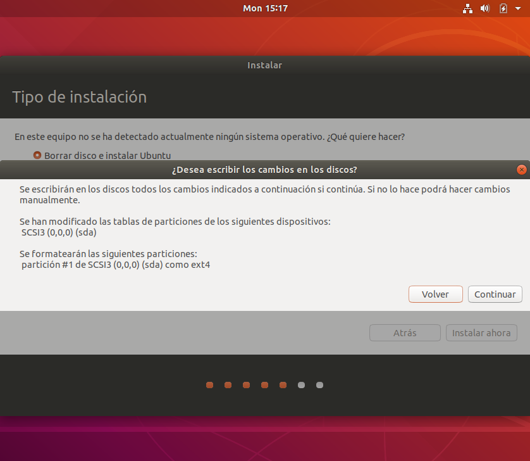The width and height of the screenshot is (530, 461).
Task: Click the text SCSI3 (0,0,0) (sda)
Action: tap(59, 232)
